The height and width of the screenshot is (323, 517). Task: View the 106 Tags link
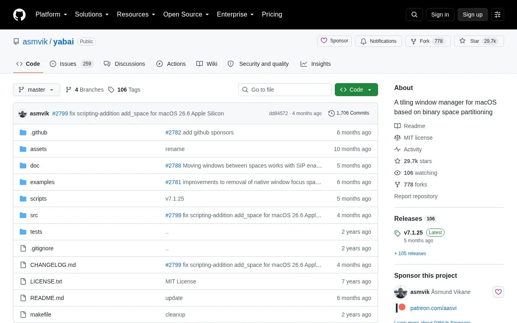(x=124, y=90)
